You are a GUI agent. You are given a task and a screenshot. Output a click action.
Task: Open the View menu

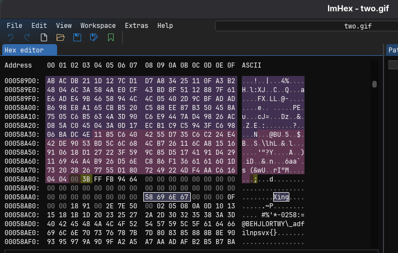64,26
